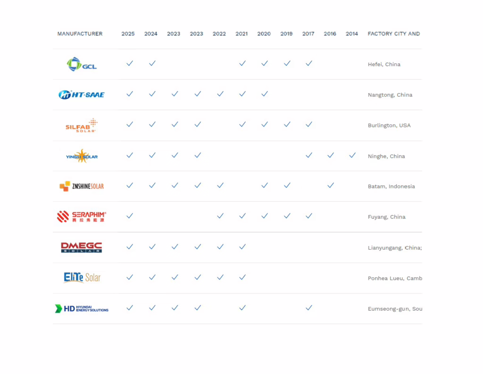Screen dimensions: 483x374
Task: Click ZNShine Solar's 2016 checkmark
Action: (331, 185)
